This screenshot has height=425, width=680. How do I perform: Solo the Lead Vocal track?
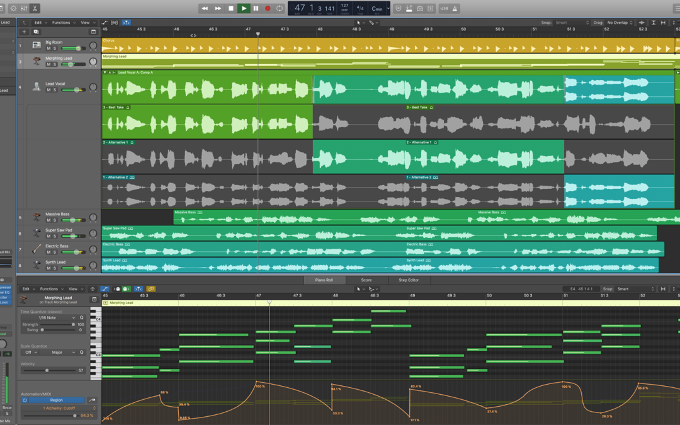point(55,90)
